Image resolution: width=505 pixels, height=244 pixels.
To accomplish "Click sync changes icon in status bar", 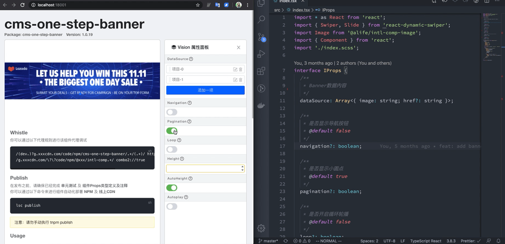I will 285,241.
